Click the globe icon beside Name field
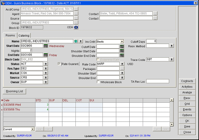199x140 pixels. [x=76, y=41]
